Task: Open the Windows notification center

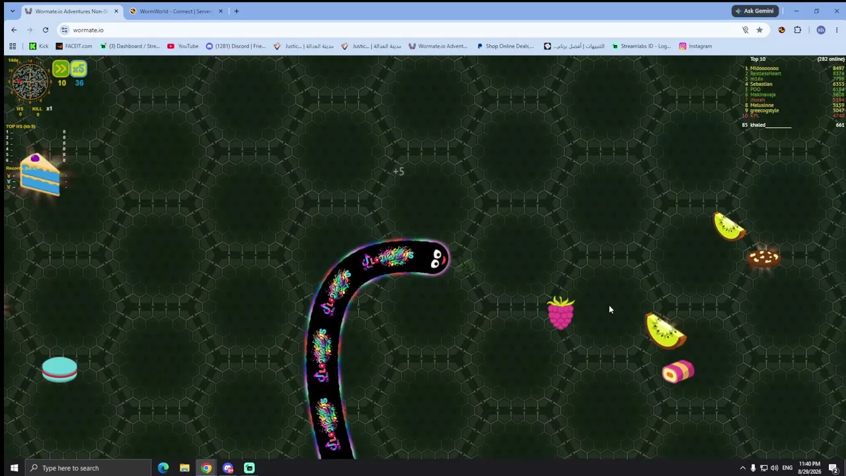Action: (833, 468)
